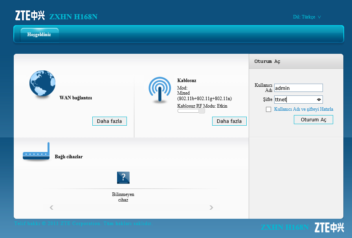Click the Bağlı cihazlar heading
352x238 pixels.
click(69, 157)
